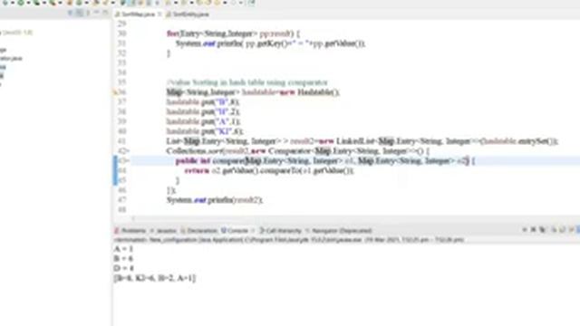Click the 'List<Map.Entry<String, Integer>> result2' line
This screenshot has width=580, height=326.
362,141
